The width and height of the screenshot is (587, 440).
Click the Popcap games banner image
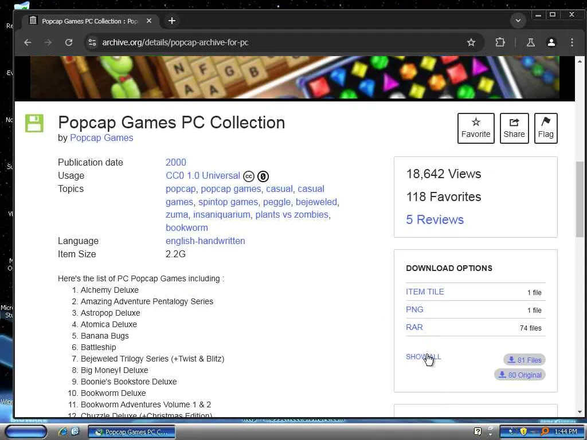pyautogui.click(x=295, y=77)
